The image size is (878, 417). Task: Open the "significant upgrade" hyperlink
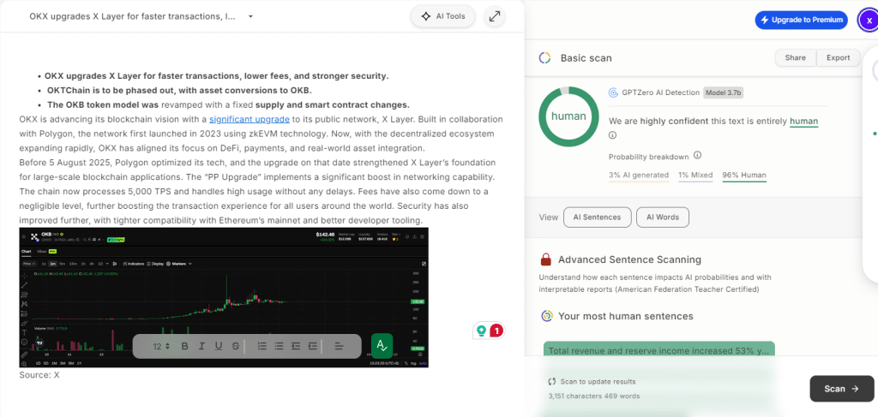[249, 119]
